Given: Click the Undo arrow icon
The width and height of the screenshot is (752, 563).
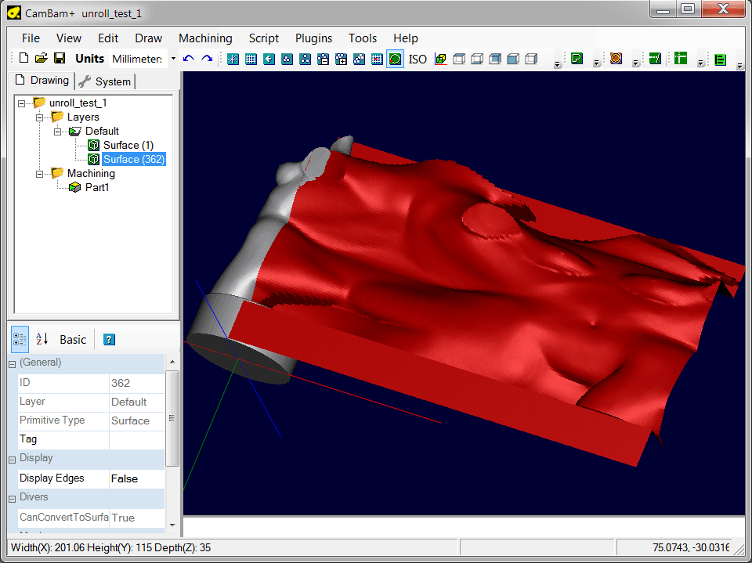Looking at the screenshot, I should 188,59.
